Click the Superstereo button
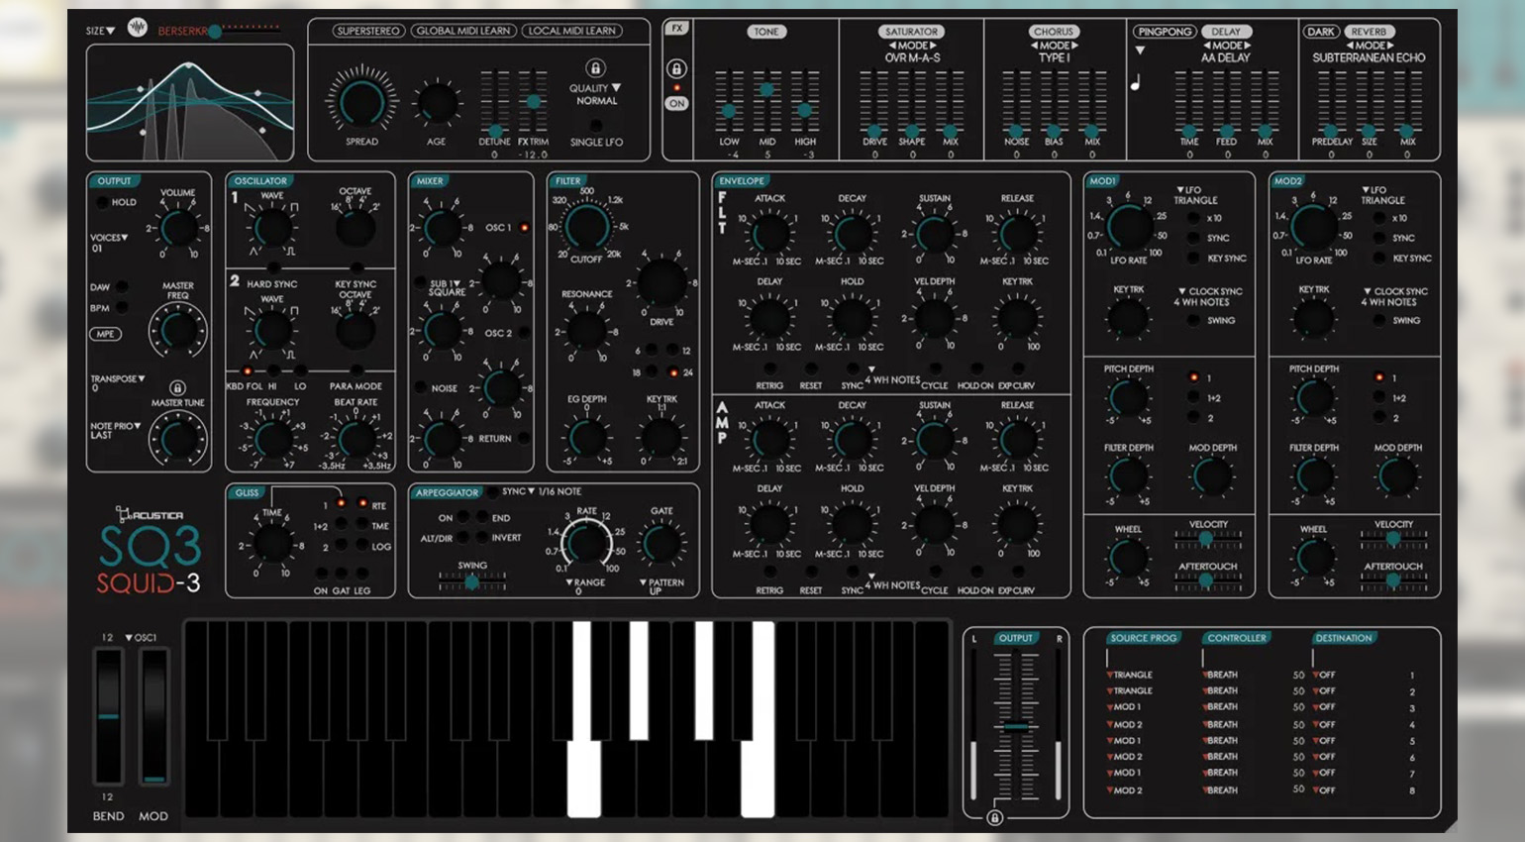Image resolution: width=1525 pixels, height=842 pixels. 367,31
